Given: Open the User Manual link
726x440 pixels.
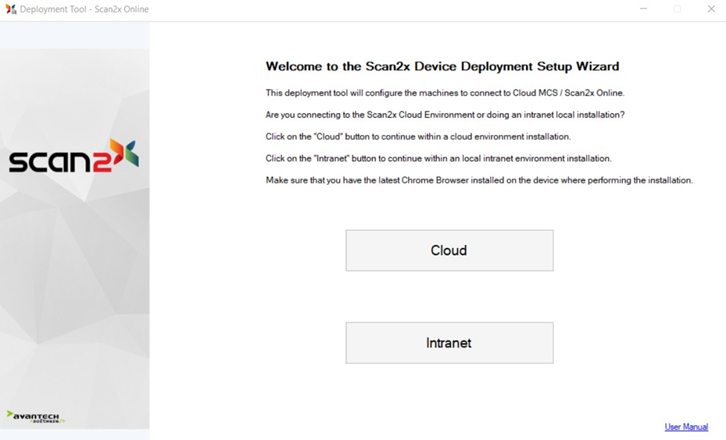Looking at the screenshot, I should coord(685,427).
